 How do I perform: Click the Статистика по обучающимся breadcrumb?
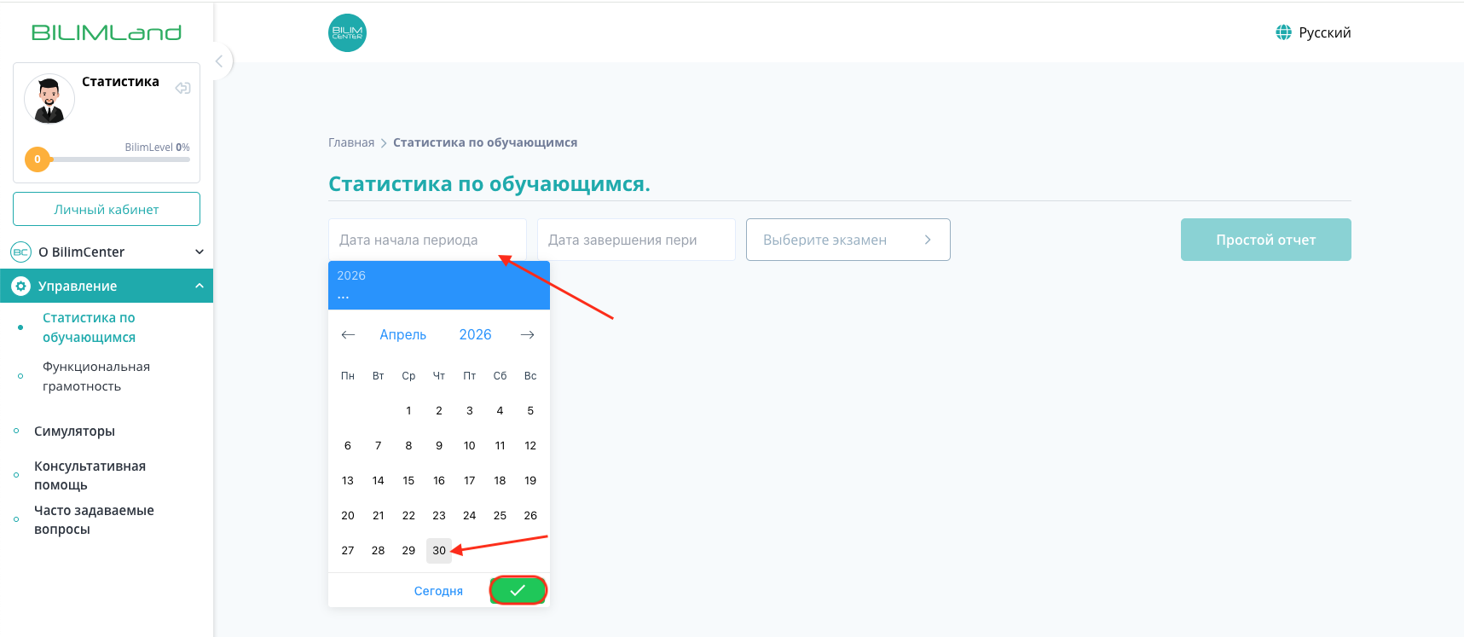click(485, 142)
